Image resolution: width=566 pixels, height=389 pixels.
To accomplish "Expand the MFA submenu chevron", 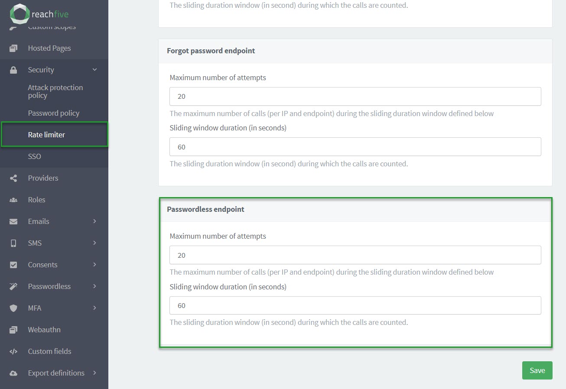I will 94,308.
